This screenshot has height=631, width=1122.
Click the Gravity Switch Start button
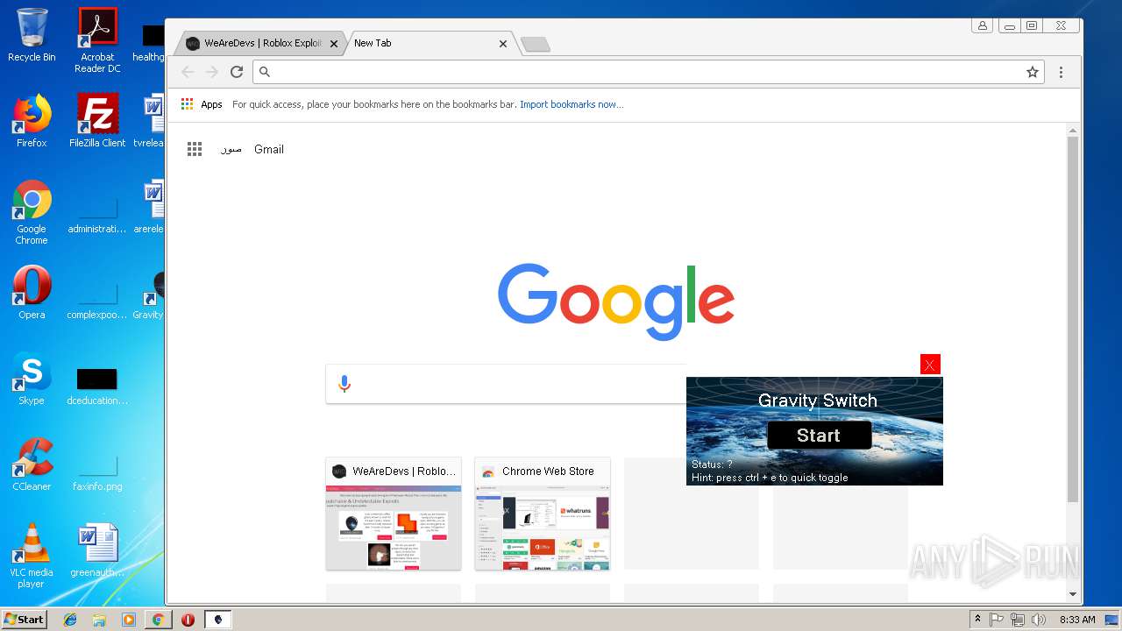tap(819, 436)
